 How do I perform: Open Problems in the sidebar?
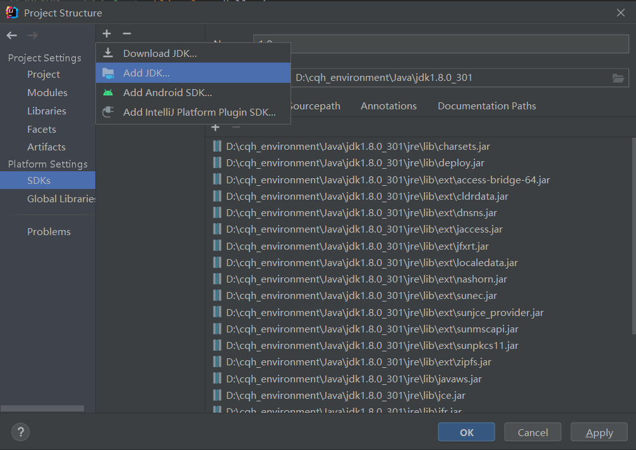tap(49, 232)
